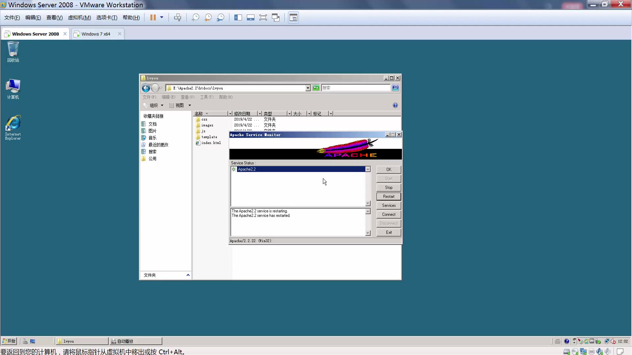Select the images folder

pos(207,126)
